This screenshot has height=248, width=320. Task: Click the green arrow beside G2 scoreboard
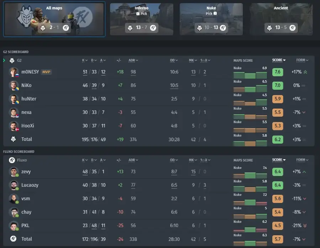coord(4,60)
